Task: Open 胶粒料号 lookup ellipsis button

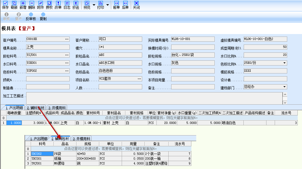Action: [x=67, y=55]
